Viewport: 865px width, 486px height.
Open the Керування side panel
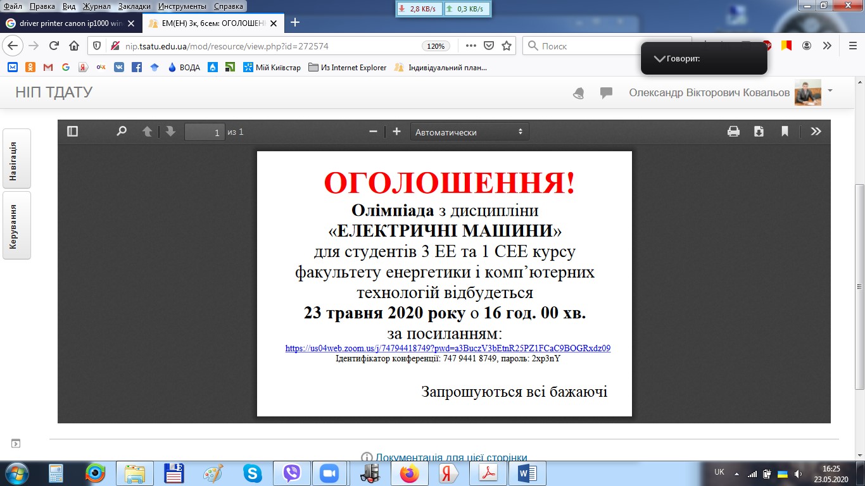(x=17, y=225)
